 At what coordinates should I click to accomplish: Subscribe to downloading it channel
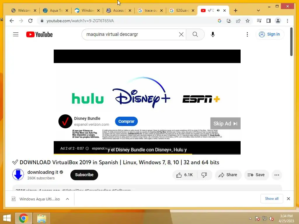click(x=84, y=175)
